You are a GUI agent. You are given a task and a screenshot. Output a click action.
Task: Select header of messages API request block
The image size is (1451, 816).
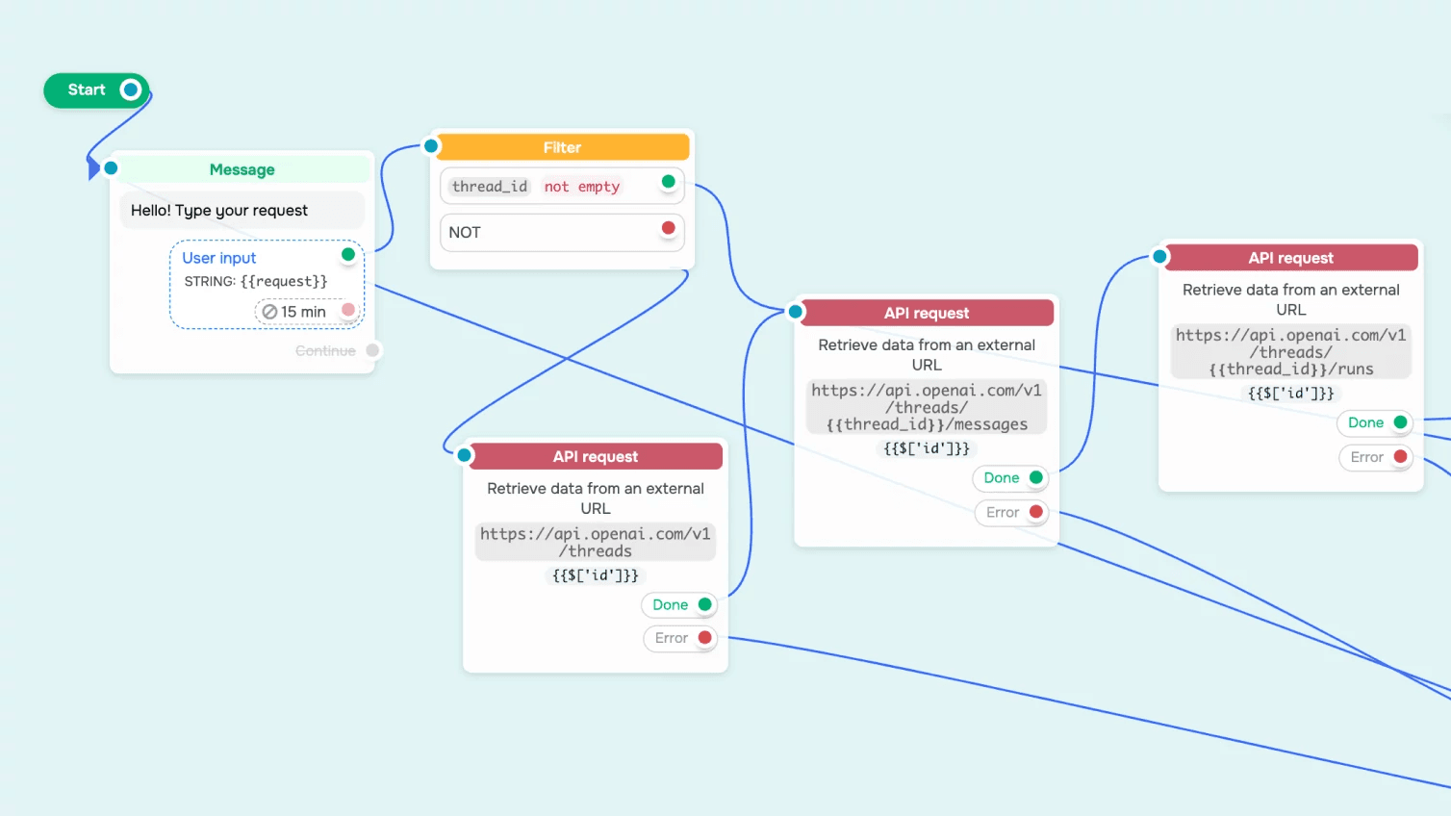point(927,313)
